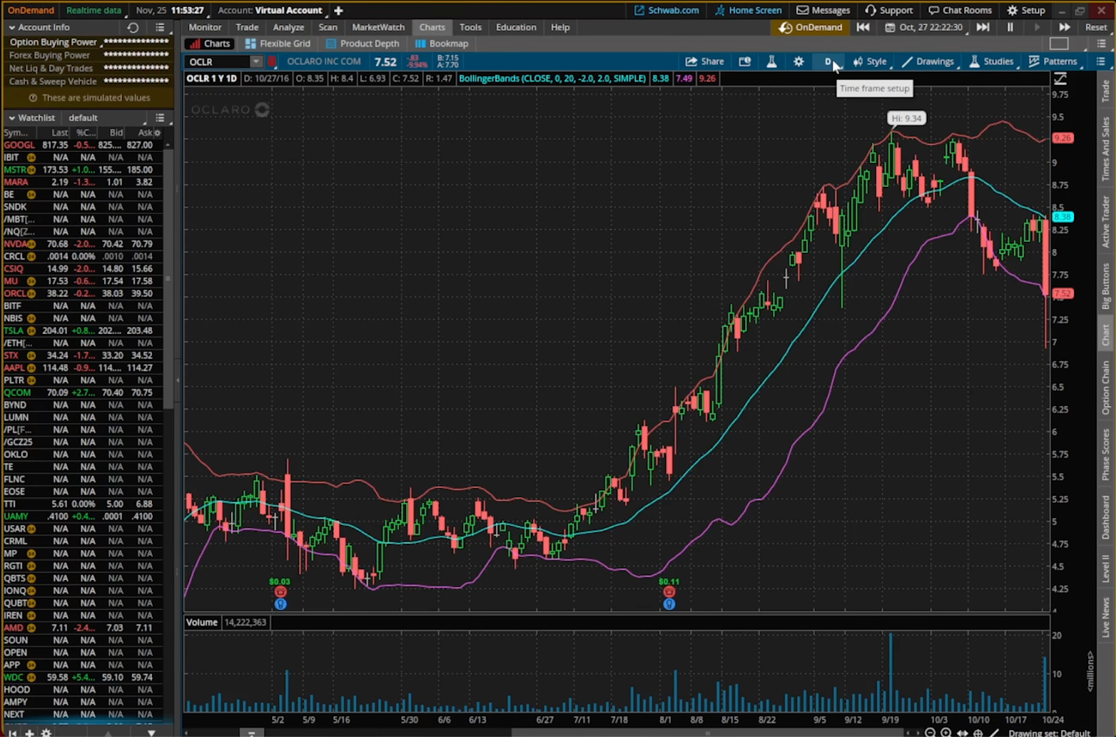Open the Live News side tab
1116x737 pixels.
1106,616
